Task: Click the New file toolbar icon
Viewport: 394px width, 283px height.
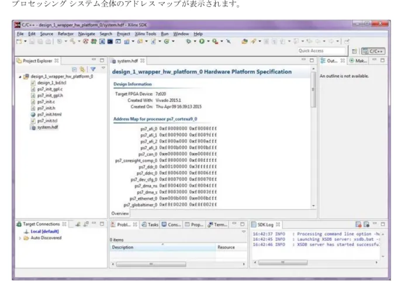Action: click(19, 42)
